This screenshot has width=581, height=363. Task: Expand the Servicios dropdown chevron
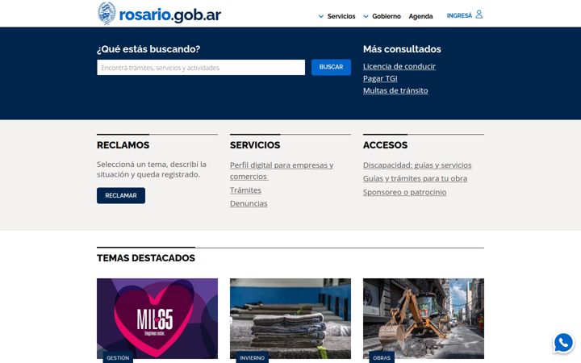coord(321,16)
